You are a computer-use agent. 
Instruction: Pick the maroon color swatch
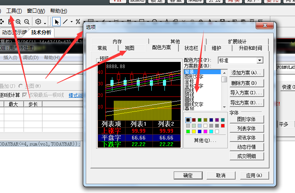(x=194, y=120)
